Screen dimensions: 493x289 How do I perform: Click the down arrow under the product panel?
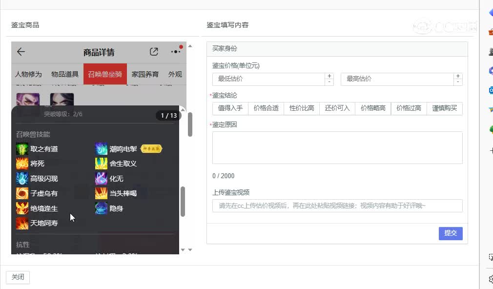tap(190, 250)
